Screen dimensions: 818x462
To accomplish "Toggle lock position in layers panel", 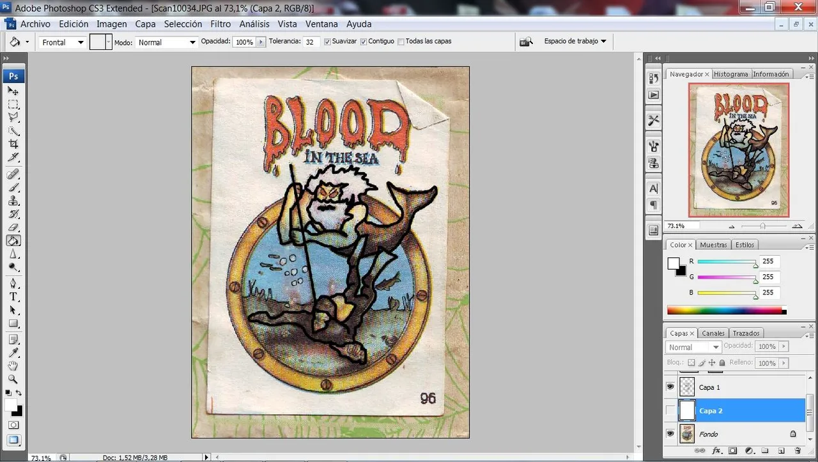I will coord(712,362).
